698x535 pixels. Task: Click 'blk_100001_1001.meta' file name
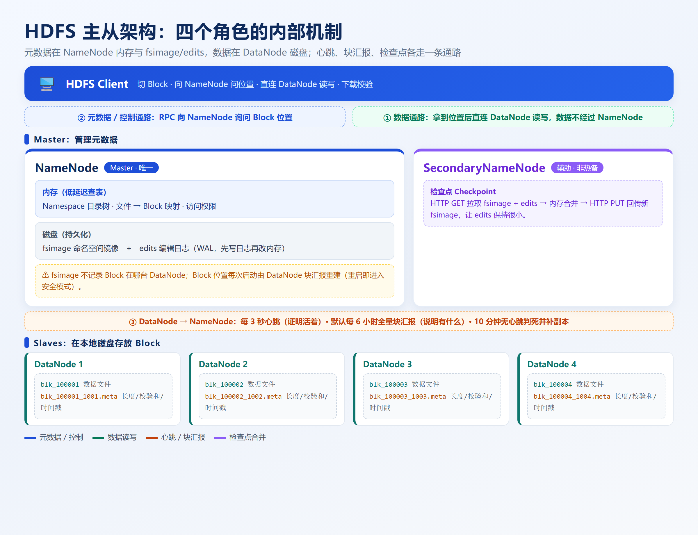pos(79,397)
